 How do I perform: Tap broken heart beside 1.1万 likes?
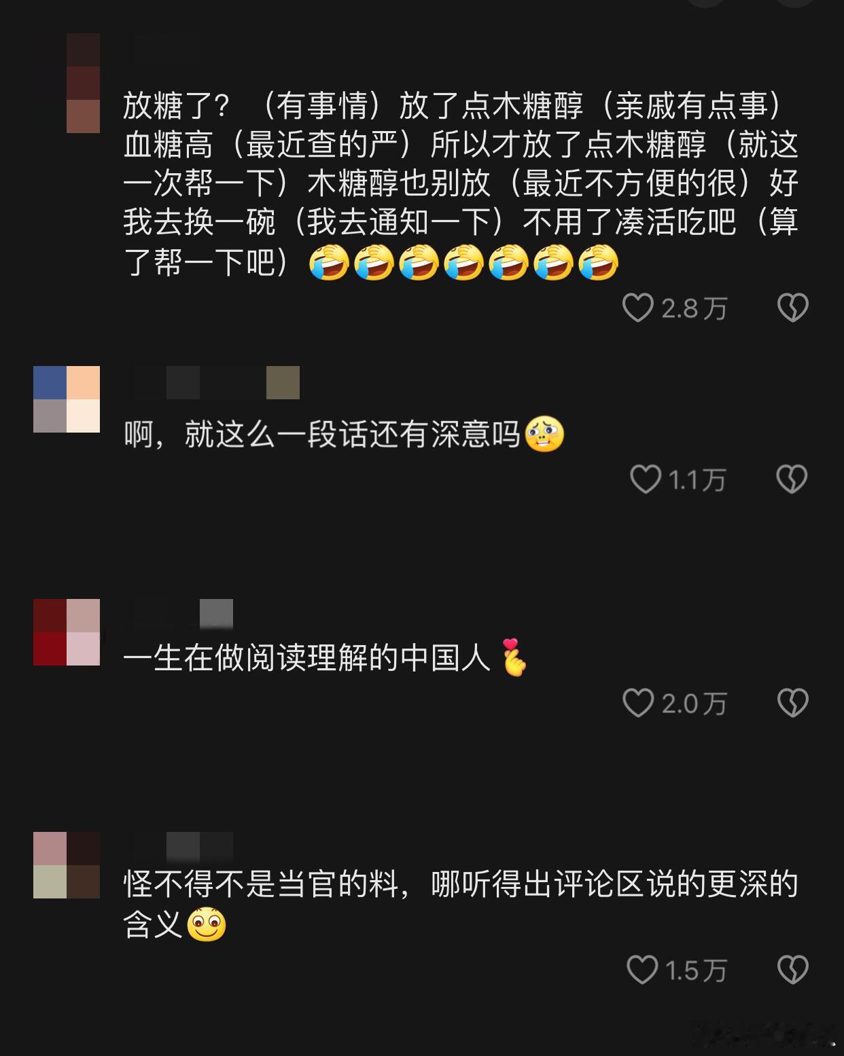pos(792,479)
